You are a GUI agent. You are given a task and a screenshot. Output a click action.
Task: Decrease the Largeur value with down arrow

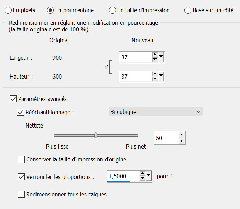click(155, 60)
